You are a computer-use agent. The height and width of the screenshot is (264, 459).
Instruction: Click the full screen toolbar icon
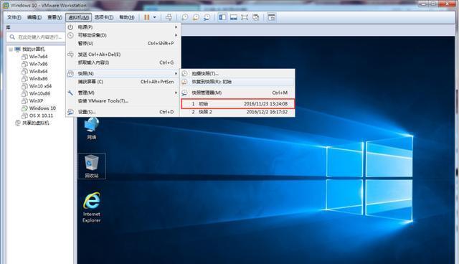[x=245, y=17]
